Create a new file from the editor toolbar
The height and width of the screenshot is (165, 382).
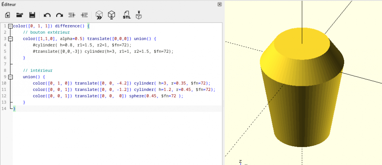7,15
